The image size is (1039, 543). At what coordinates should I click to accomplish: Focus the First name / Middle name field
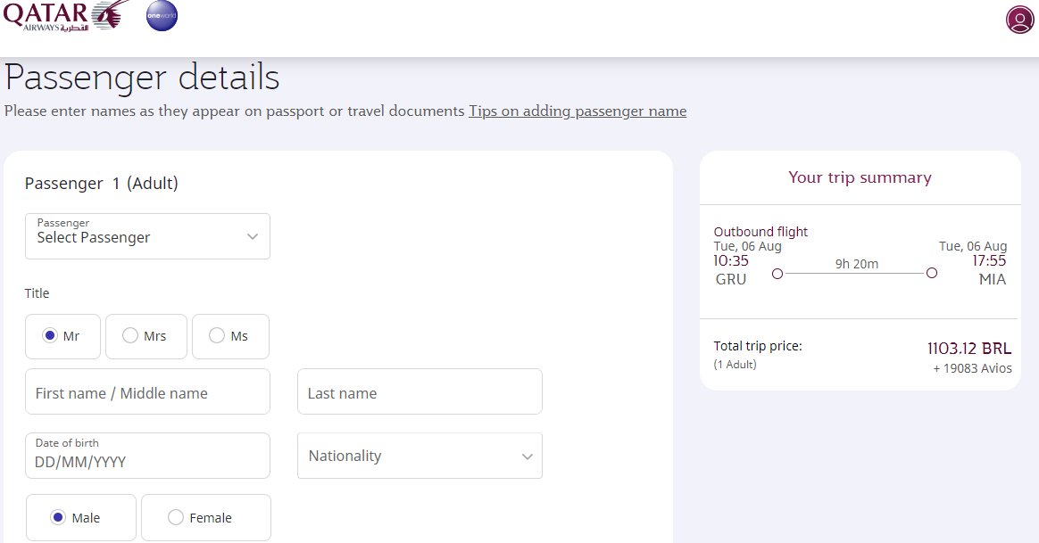coord(147,392)
